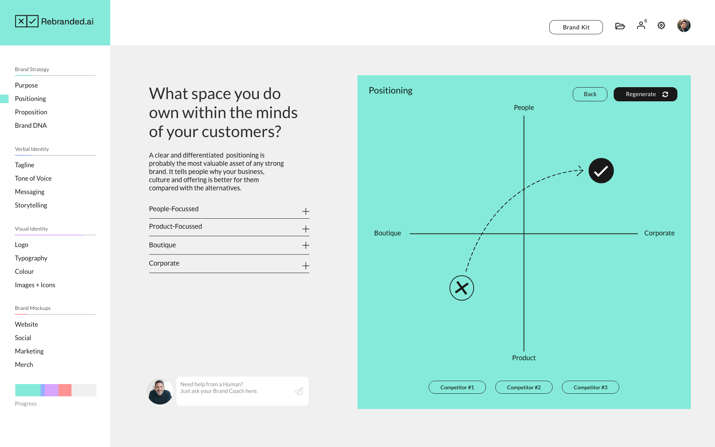Open the Tagline page
The width and height of the screenshot is (715, 447).
point(25,165)
